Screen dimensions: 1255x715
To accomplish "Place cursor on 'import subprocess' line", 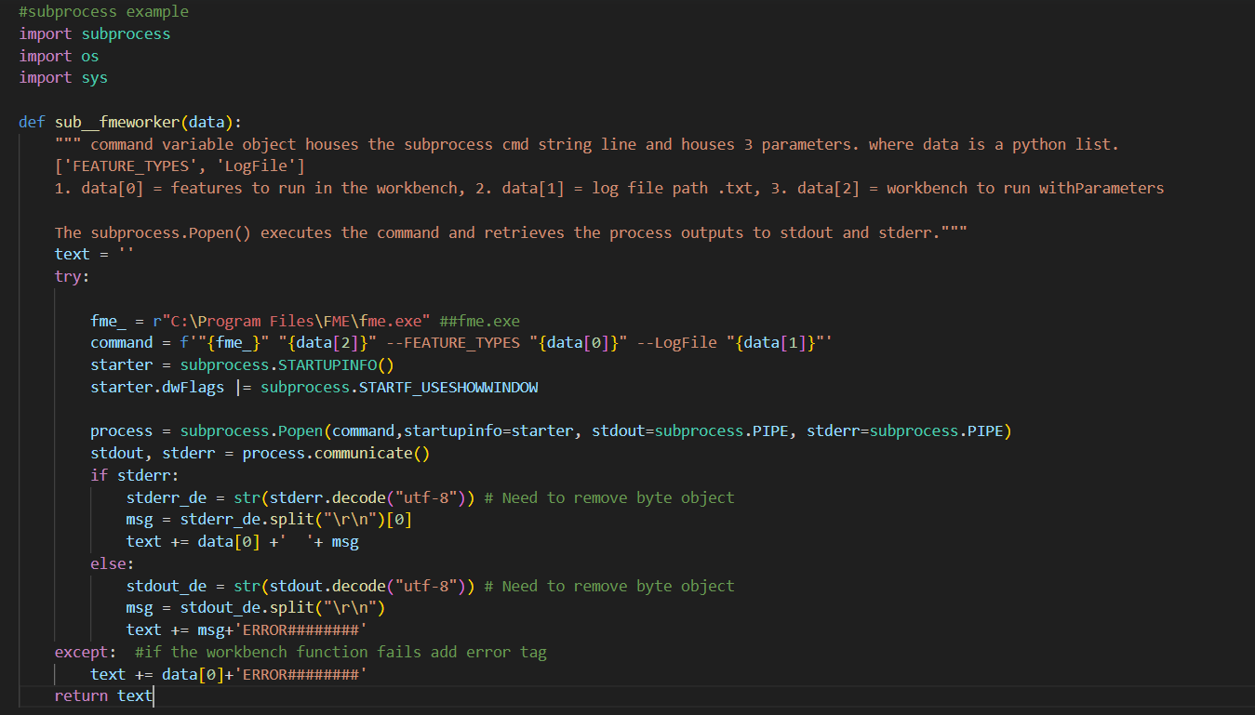I will click(x=95, y=33).
